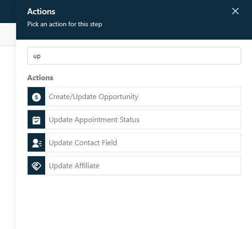Click right end of search box

click(233, 56)
